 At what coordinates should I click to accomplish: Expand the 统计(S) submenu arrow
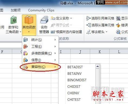pos(55,40)
